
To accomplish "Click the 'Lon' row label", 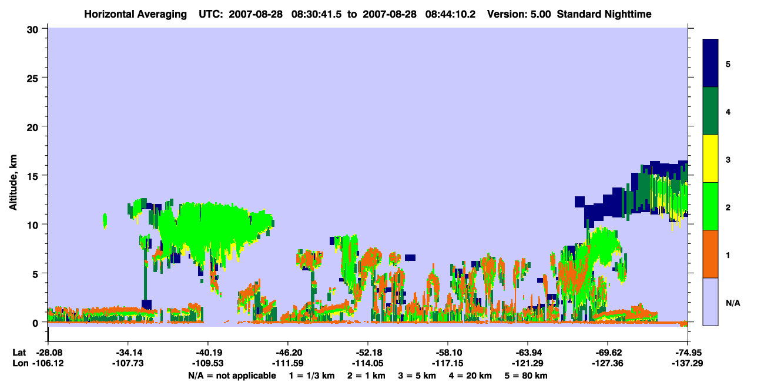I will point(20,364).
